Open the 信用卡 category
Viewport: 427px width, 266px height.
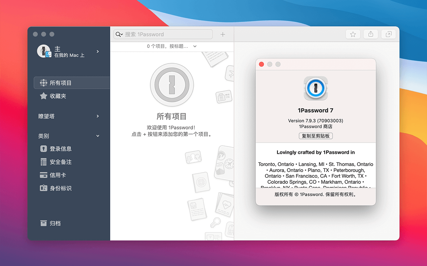click(x=58, y=175)
